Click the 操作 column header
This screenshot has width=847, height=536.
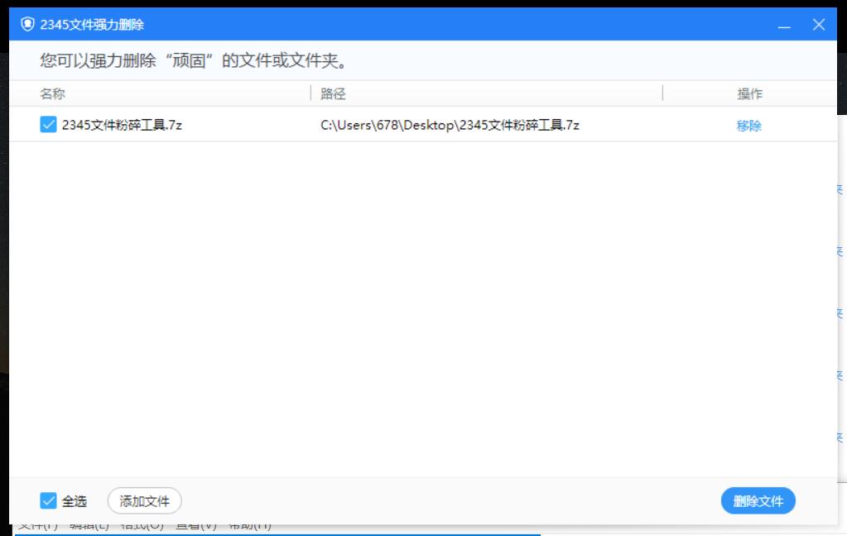click(750, 94)
